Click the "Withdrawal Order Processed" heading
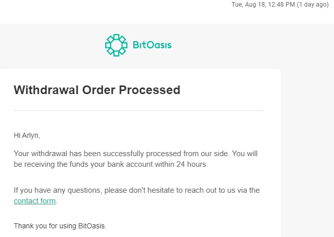Viewport: 334px width, 237px height. 97,90
